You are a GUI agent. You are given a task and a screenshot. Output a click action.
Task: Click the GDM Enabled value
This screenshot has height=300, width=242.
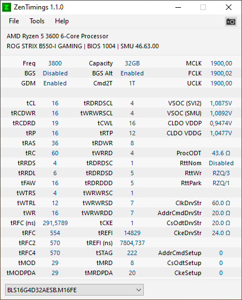55,83
